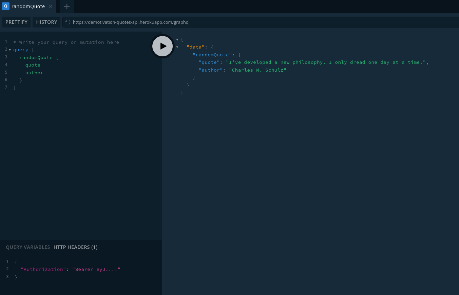Click the 'query' keyword in editor
The image size is (459, 295).
click(21, 50)
